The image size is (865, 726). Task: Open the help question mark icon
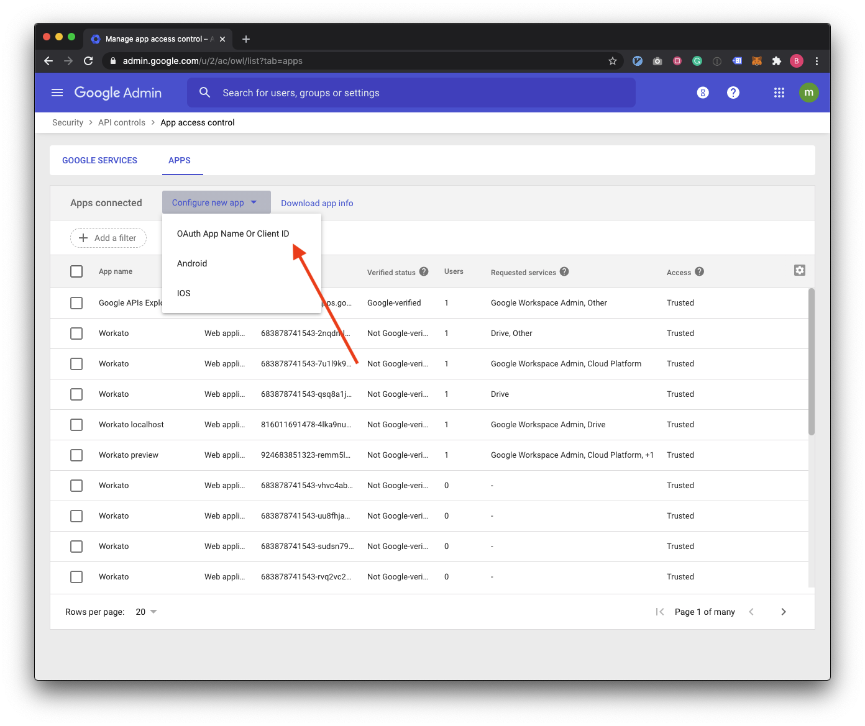pos(733,93)
